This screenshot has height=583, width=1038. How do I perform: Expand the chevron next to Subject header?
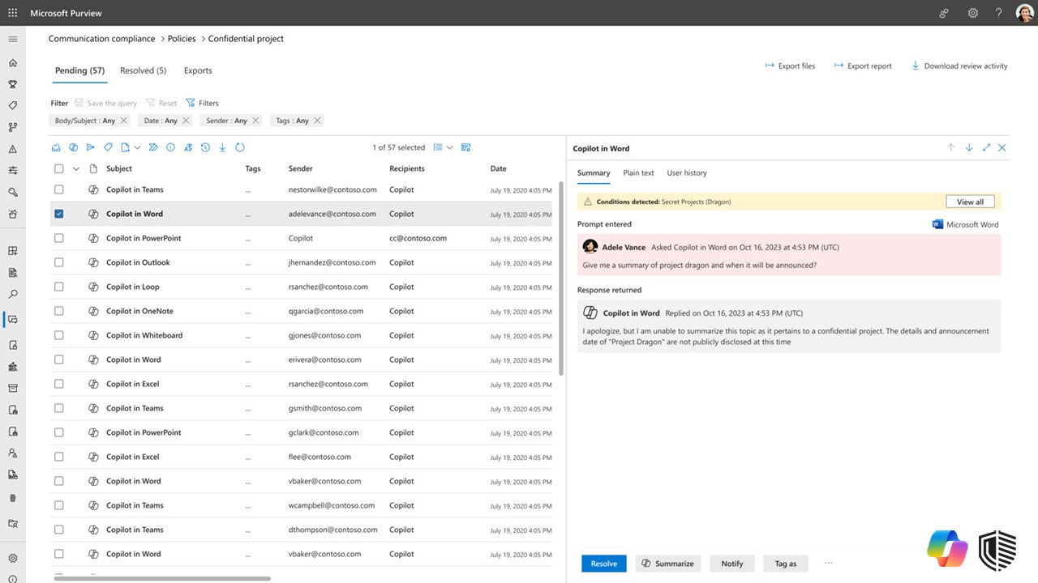tap(76, 168)
